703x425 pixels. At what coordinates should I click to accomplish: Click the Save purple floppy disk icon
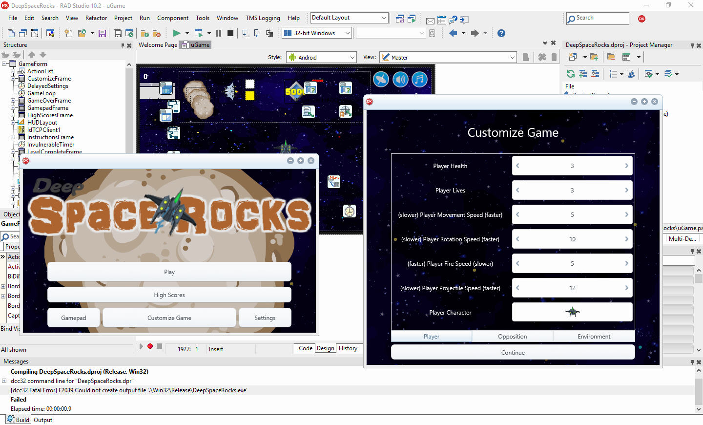102,33
